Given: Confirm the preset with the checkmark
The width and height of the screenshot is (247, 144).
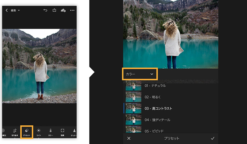Looking at the screenshot, I should pyautogui.click(x=213, y=138).
